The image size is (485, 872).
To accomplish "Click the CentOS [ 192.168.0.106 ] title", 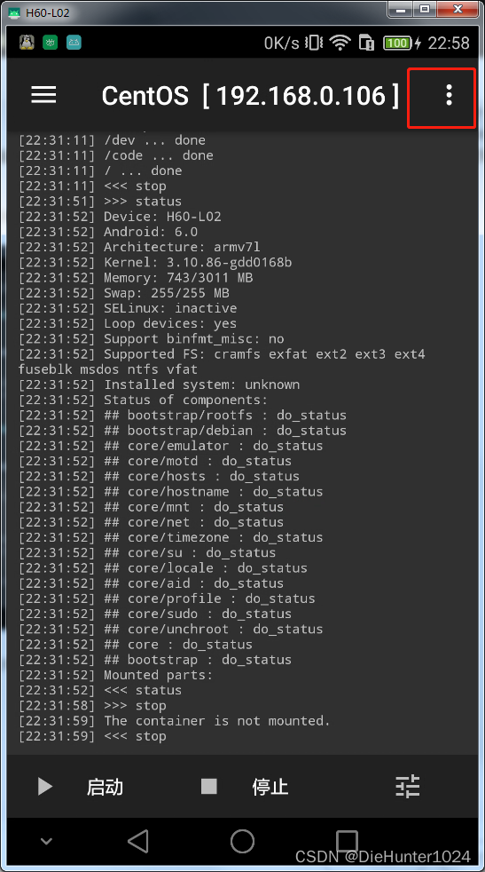I will (251, 96).
